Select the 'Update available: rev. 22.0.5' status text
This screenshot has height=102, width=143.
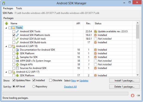point(113,31)
